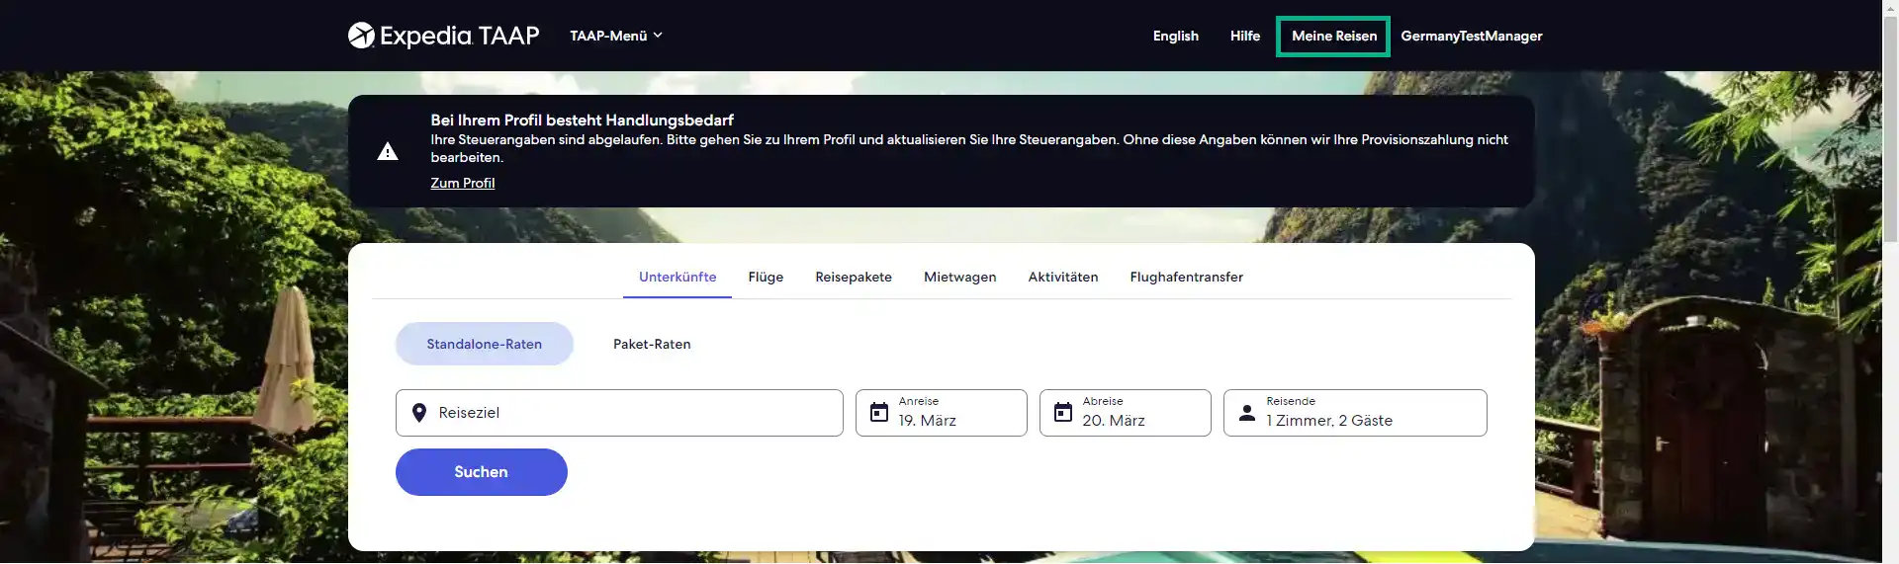Switch language to English
This screenshot has height=564, width=1899.
(1175, 36)
